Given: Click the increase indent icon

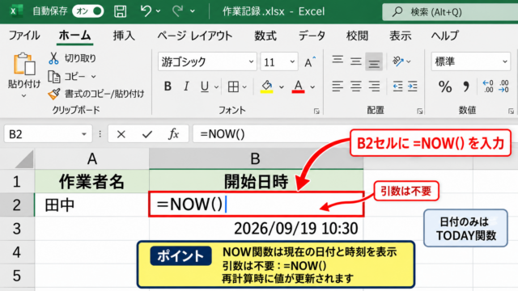Looking at the screenshot, I should 413,86.
